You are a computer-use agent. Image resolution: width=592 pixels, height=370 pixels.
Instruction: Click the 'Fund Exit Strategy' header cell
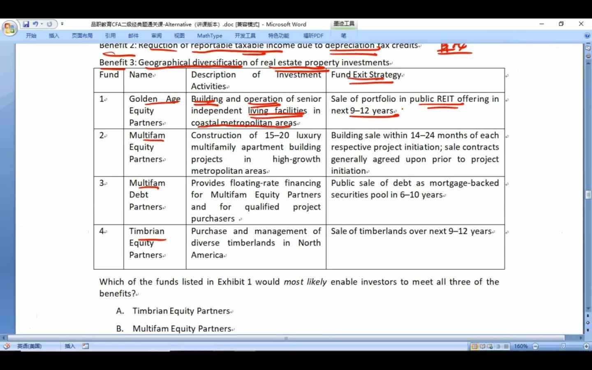(x=415, y=80)
